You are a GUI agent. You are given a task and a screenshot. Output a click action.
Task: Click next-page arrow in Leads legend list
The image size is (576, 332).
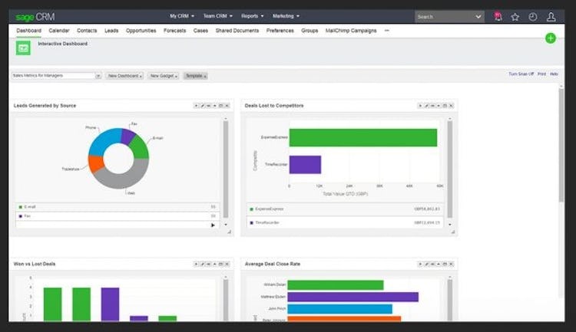[x=213, y=225]
